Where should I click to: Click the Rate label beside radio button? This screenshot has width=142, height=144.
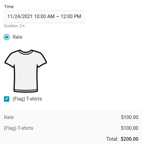pyautogui.click(x=17, y=37)
